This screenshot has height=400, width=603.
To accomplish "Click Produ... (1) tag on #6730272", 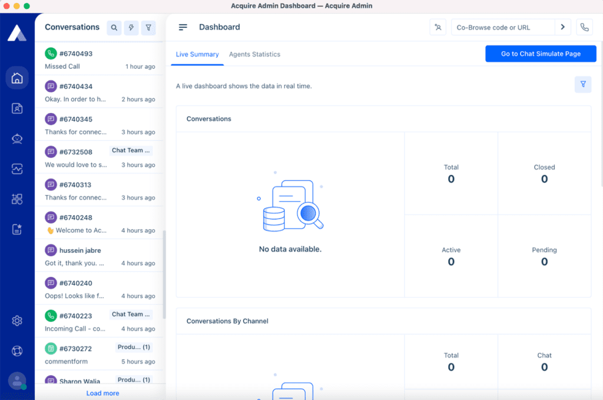I will pyautogui.click(x=134, y=347).
